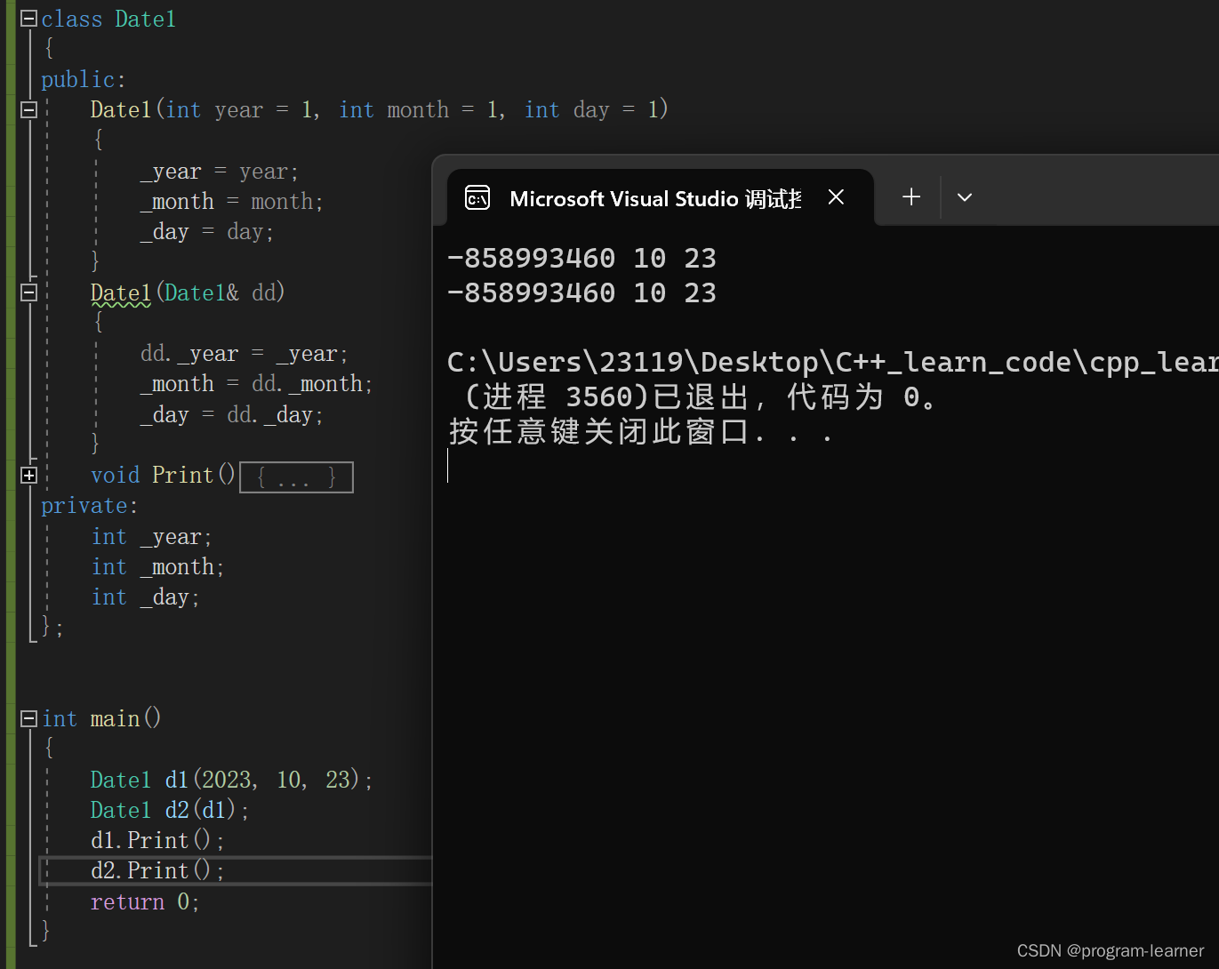Viewport: 1219px width, 969px height.
Task: Click the line 'dd._year = _year;'
Action: [x=245, y=354]
